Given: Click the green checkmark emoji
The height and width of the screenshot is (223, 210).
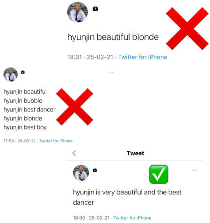Looking at the screenshot, I should (159, 174).
